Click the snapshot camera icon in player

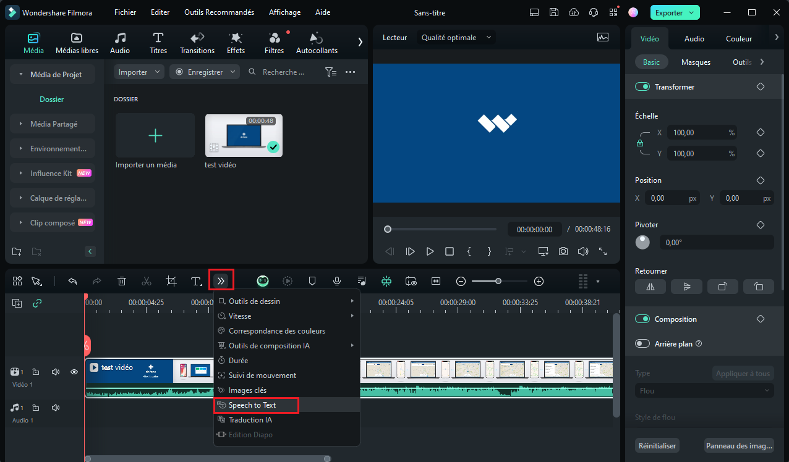click(563, 251)
